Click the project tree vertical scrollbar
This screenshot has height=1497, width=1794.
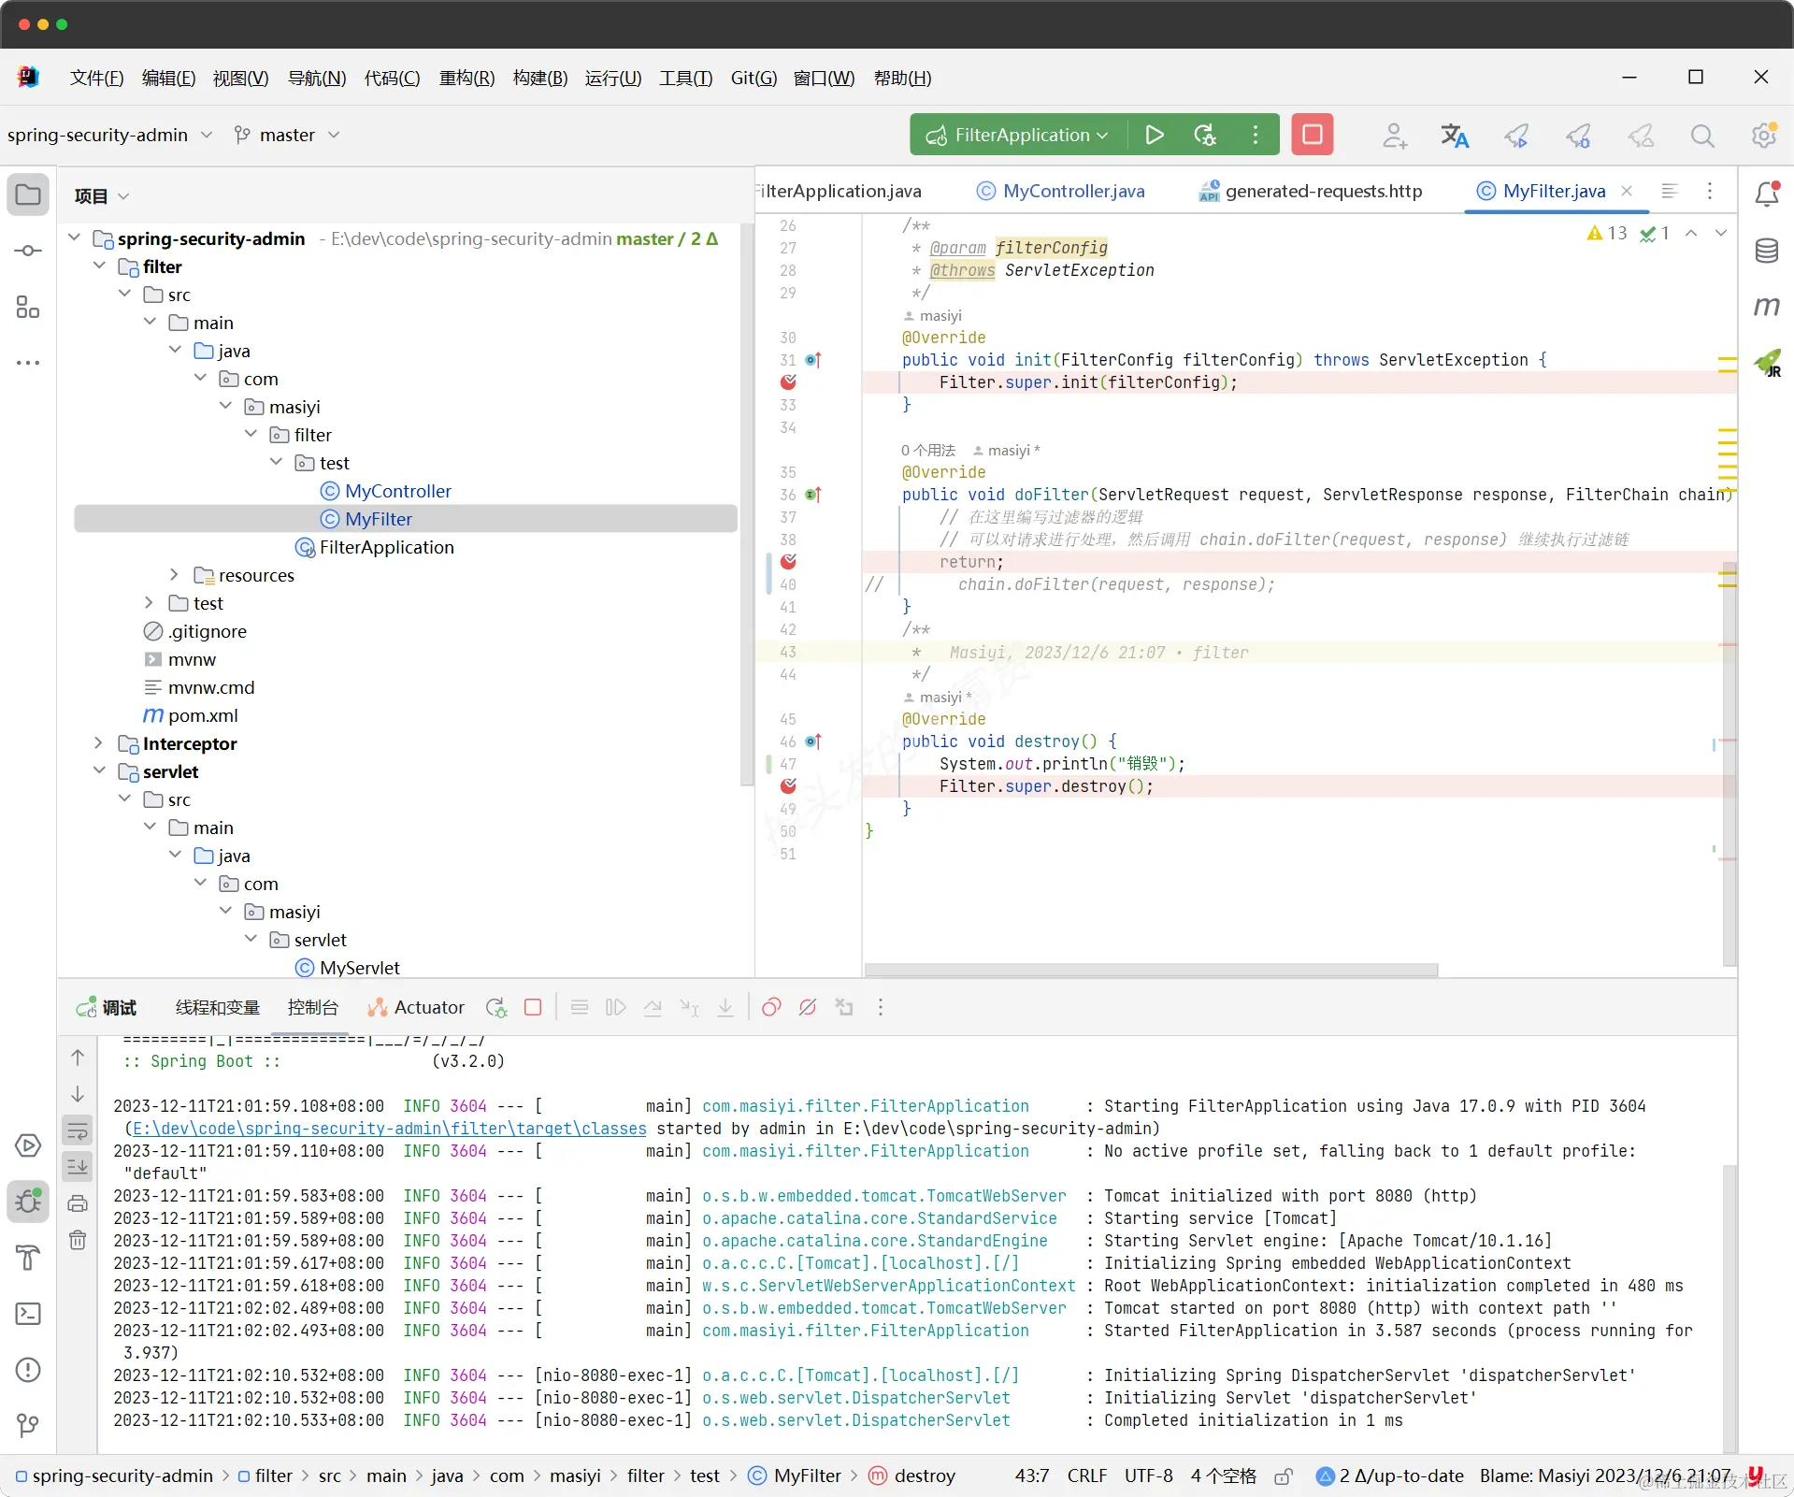tap(746, 505)
